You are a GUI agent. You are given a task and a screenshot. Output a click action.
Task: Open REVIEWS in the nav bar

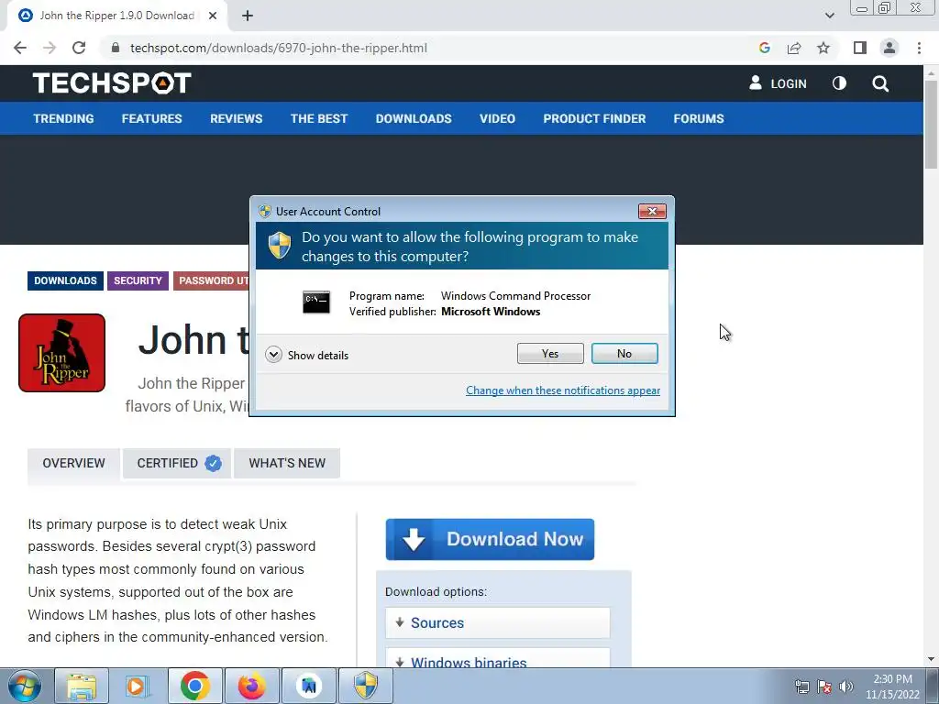236,118
